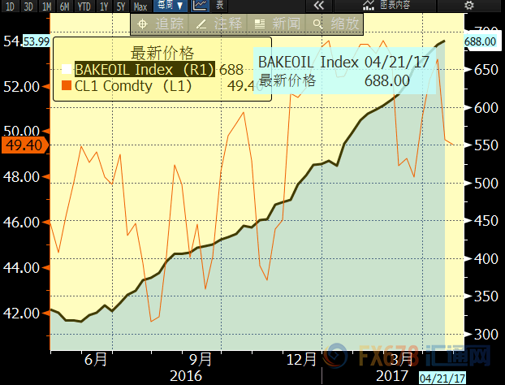Choose the 5Y time range
This screenshot has height=385, width=505.
click(121, 6)
